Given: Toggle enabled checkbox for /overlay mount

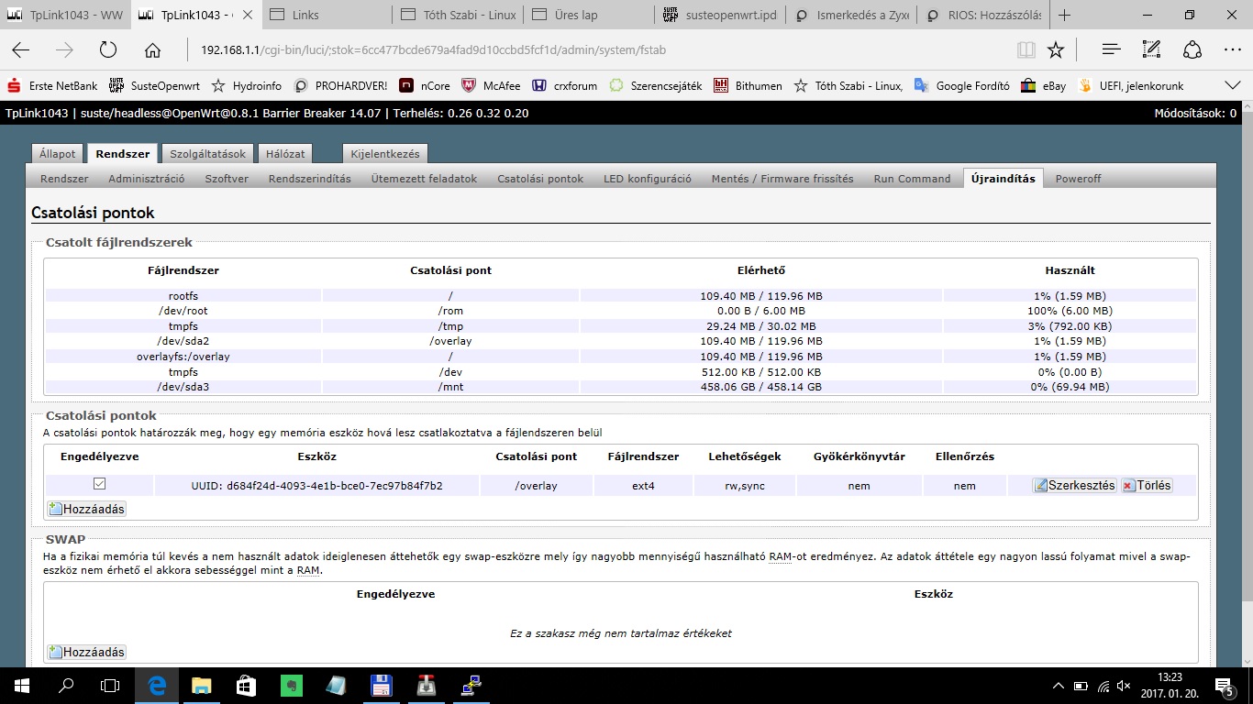Looking at the screenshot, I should [99, 484].
